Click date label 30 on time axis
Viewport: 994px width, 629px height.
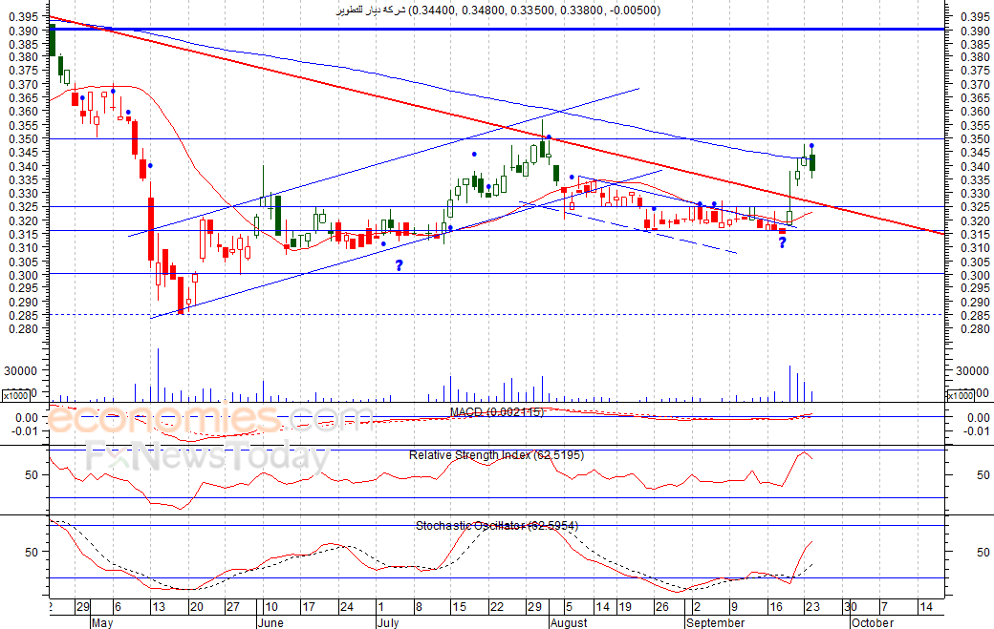[850, 607]
